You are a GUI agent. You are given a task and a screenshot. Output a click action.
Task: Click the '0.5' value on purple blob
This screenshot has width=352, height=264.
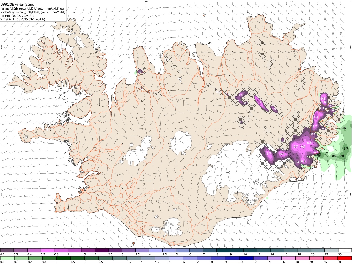[274, 109]
